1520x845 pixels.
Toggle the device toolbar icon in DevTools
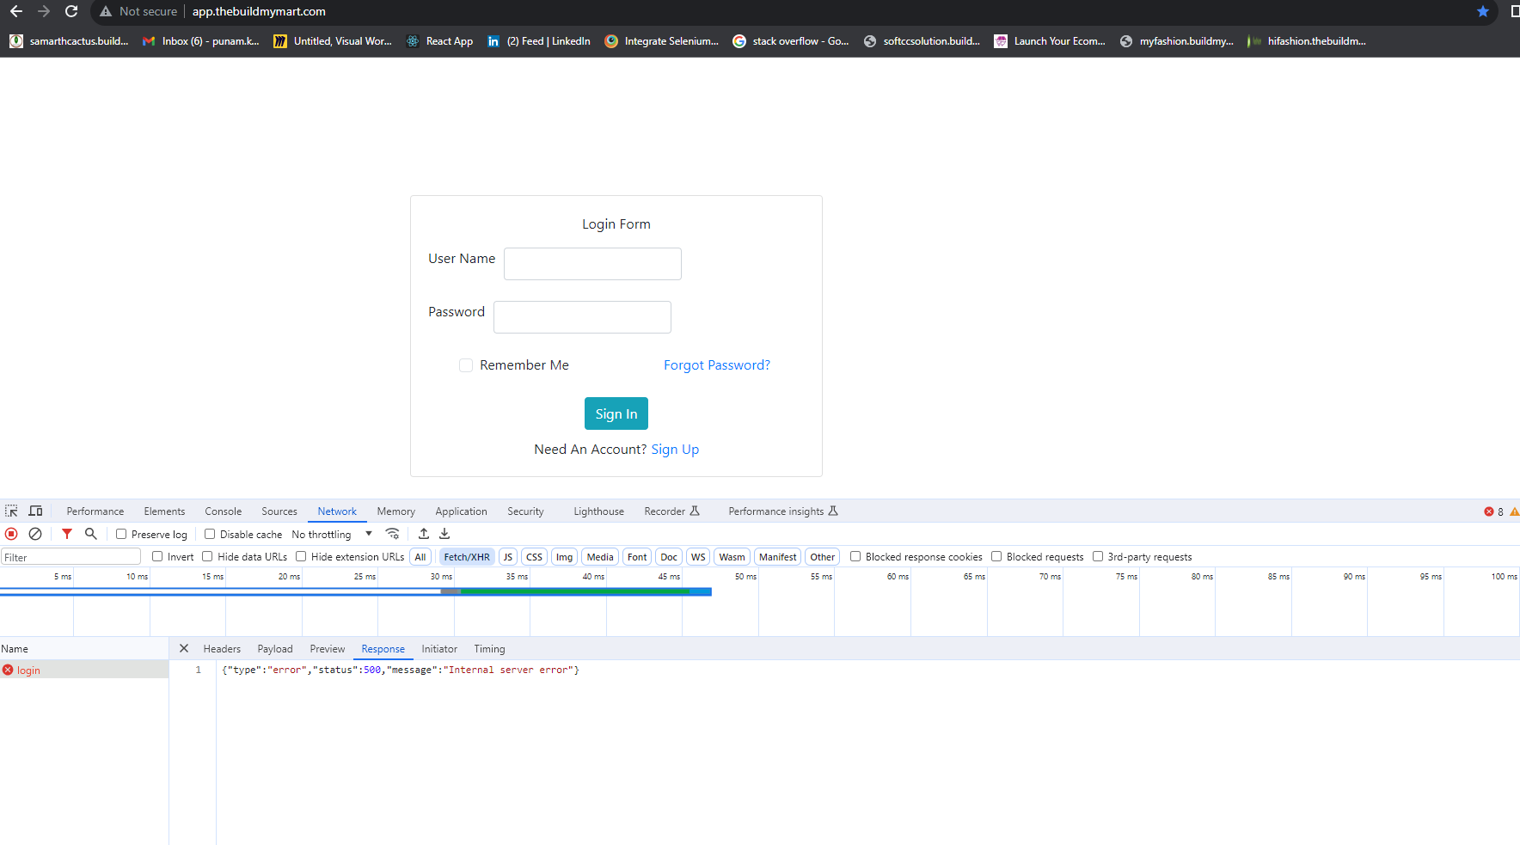point(35,511)
